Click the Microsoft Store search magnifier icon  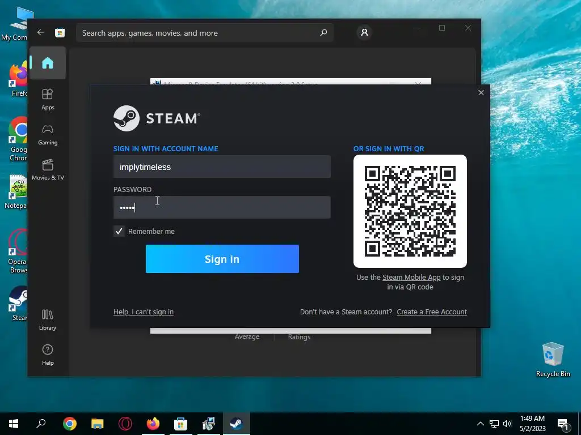[323, 33]
